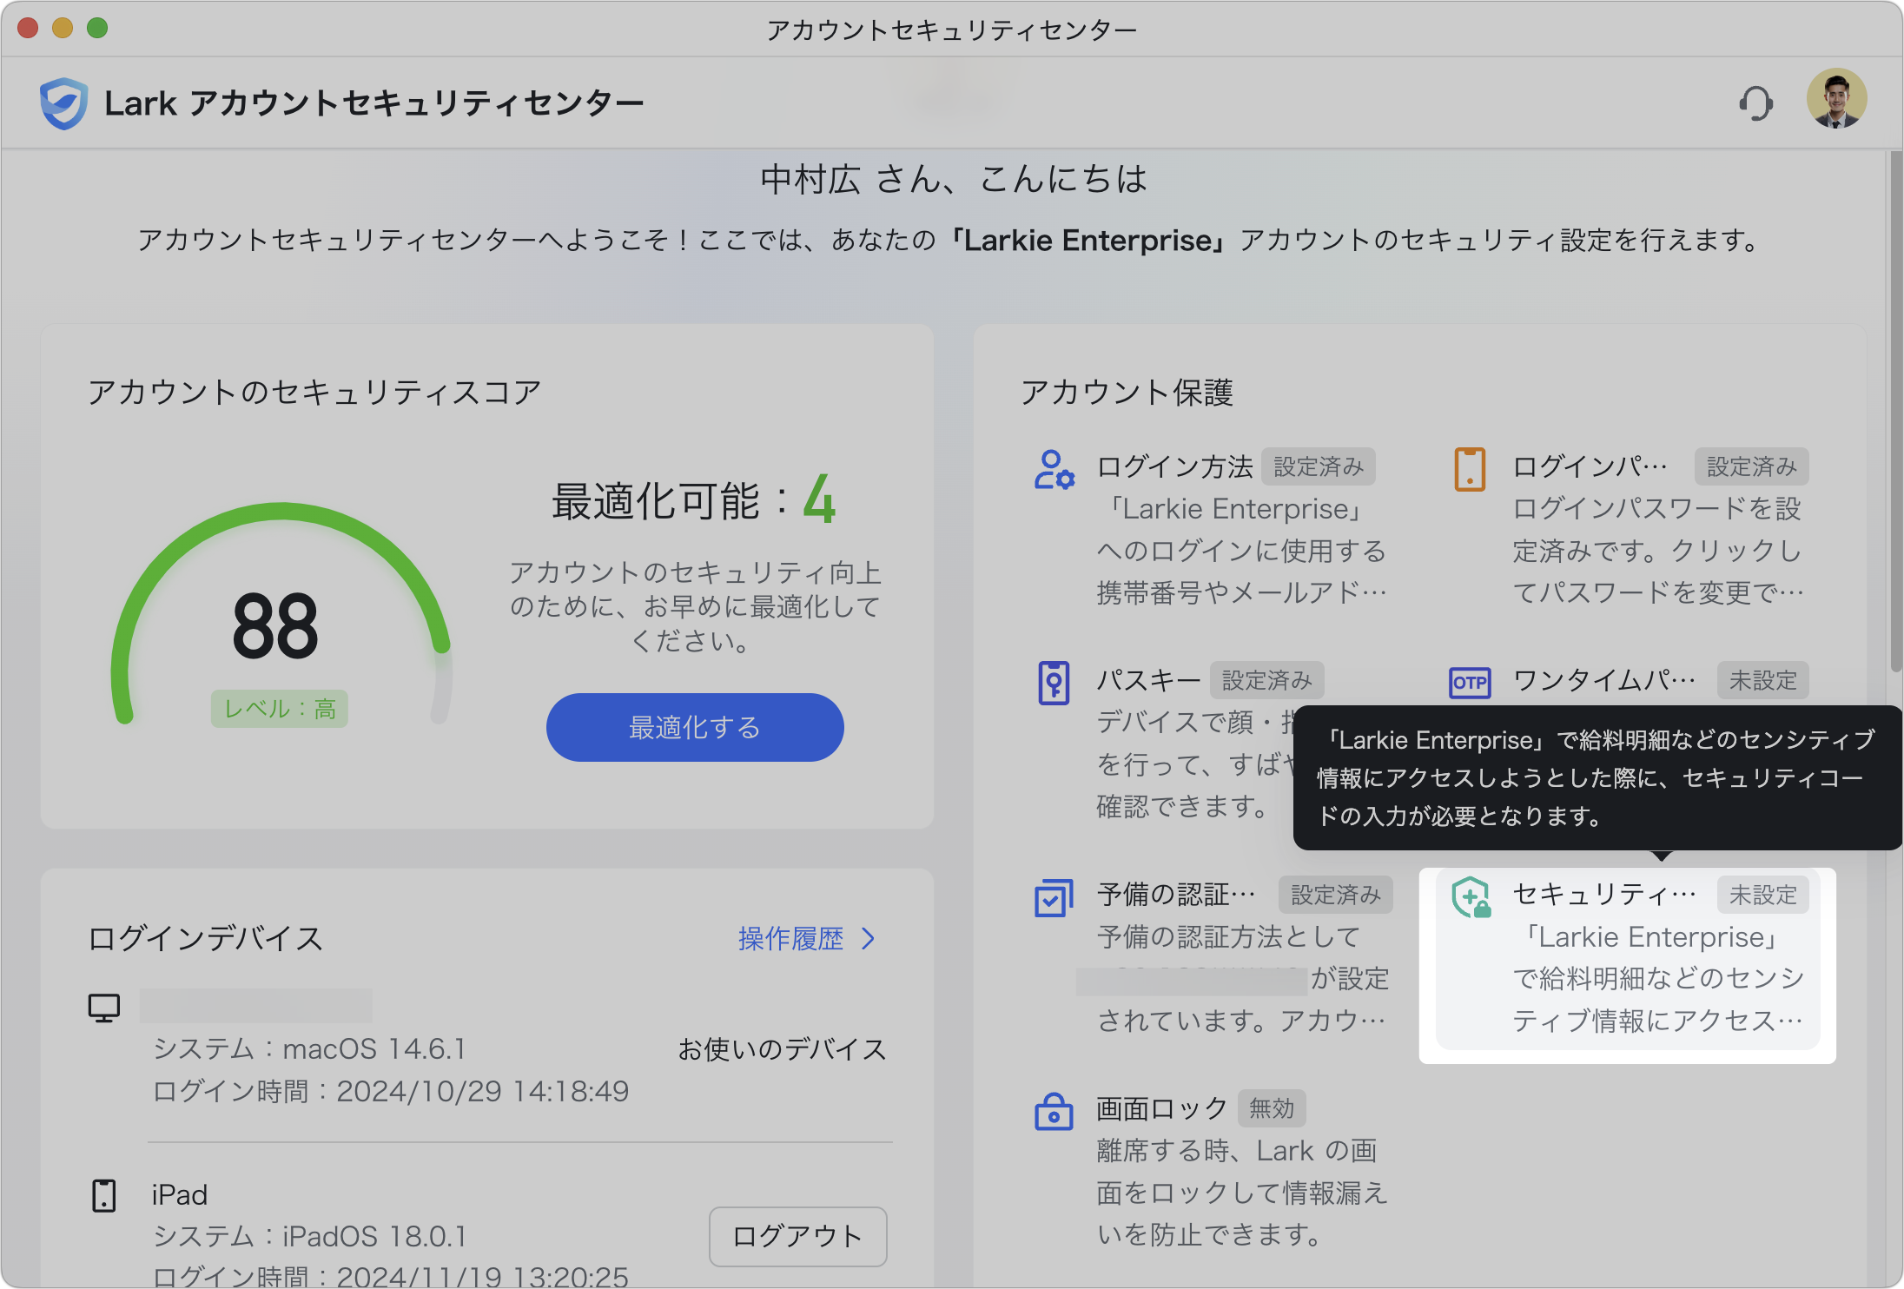Click the 未設定 badge on ワンタイムパスワード
This screenshot has width=1904, height=1289.
pos(1763,680)
